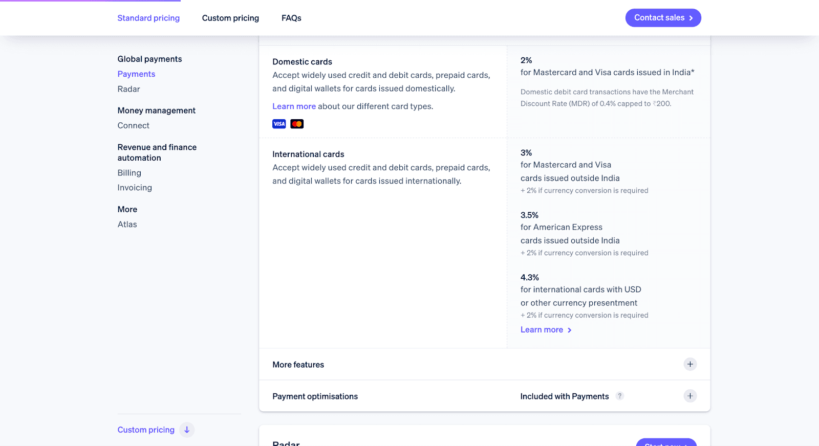The height and width of the screenshot is (446, 819).
Task: Click the question mark beside Included with Payments
Action: click(x=619, y=396)
